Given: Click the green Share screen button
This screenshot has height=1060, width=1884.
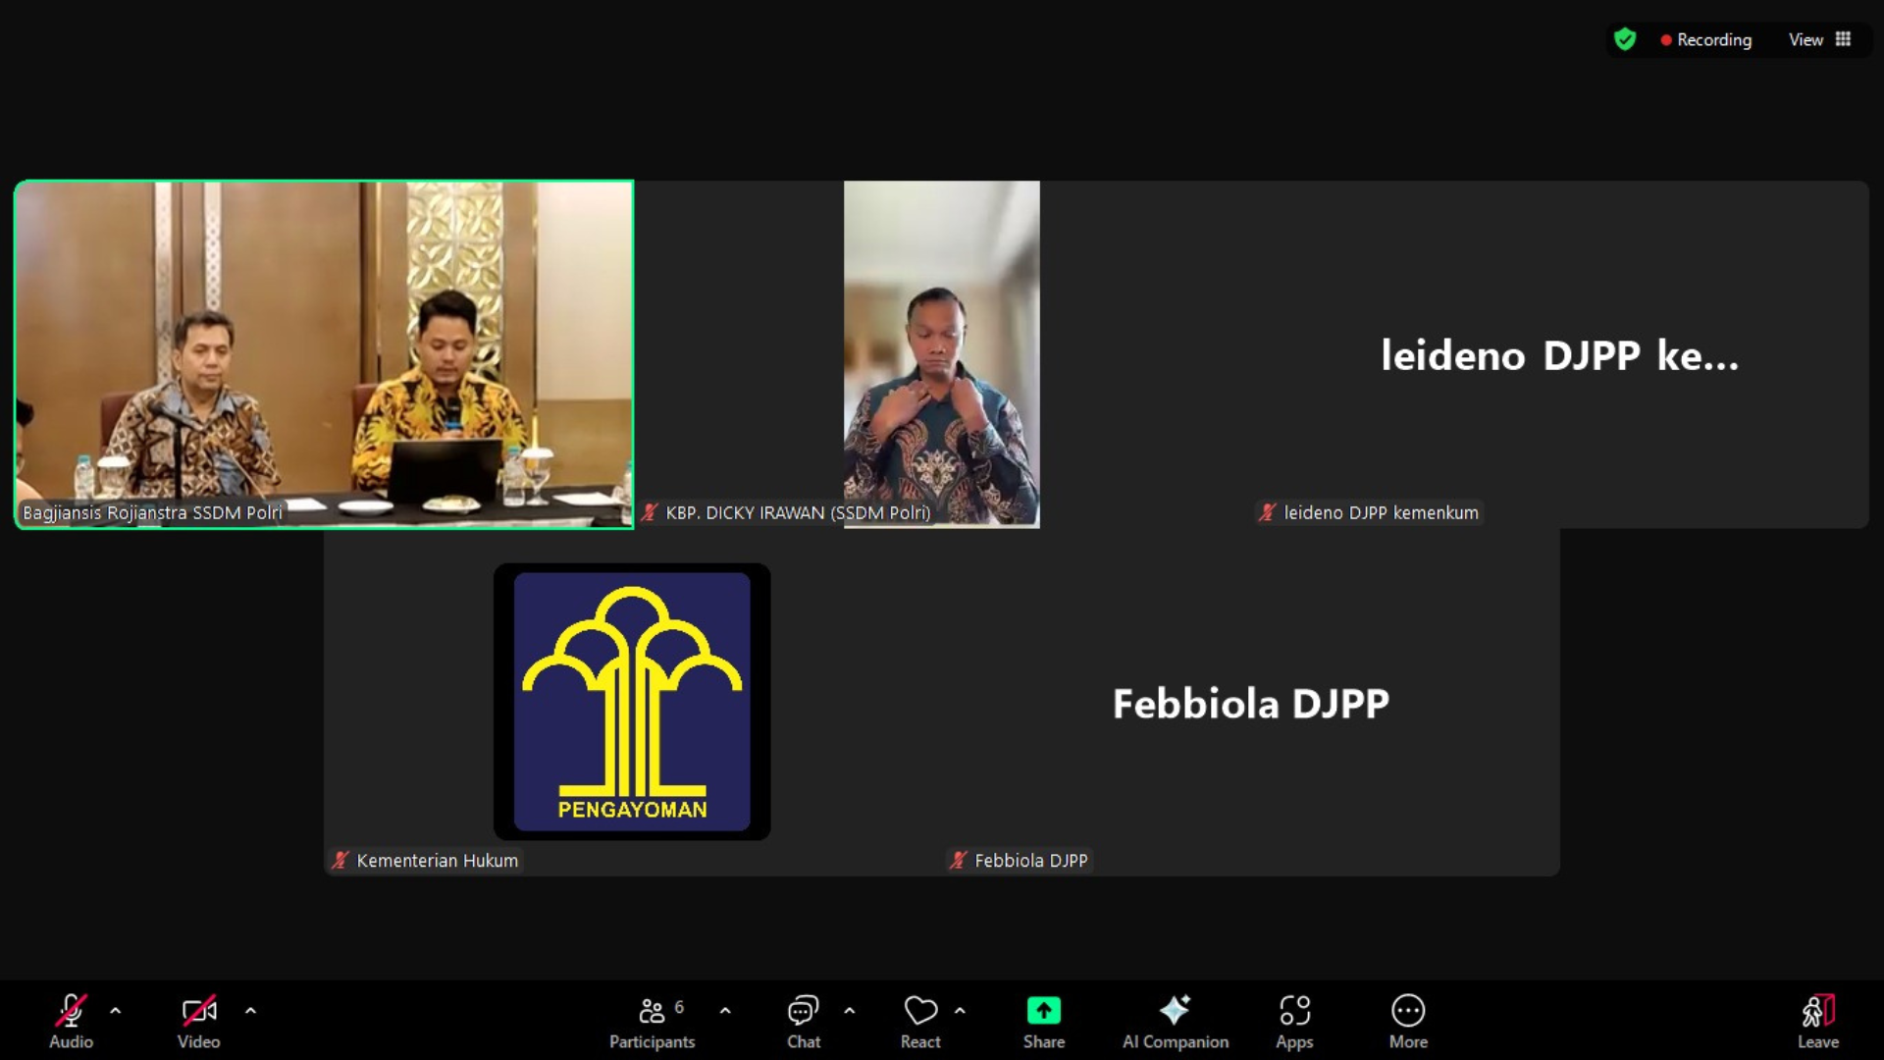Looking at the screenshot, I should 1044,1021.
